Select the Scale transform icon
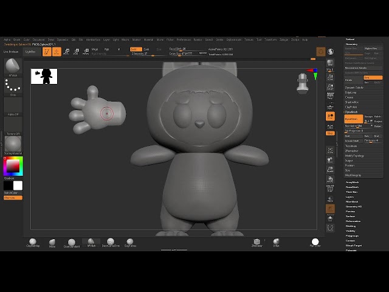This screenshot has width=389, height=292. pos(76,52)
